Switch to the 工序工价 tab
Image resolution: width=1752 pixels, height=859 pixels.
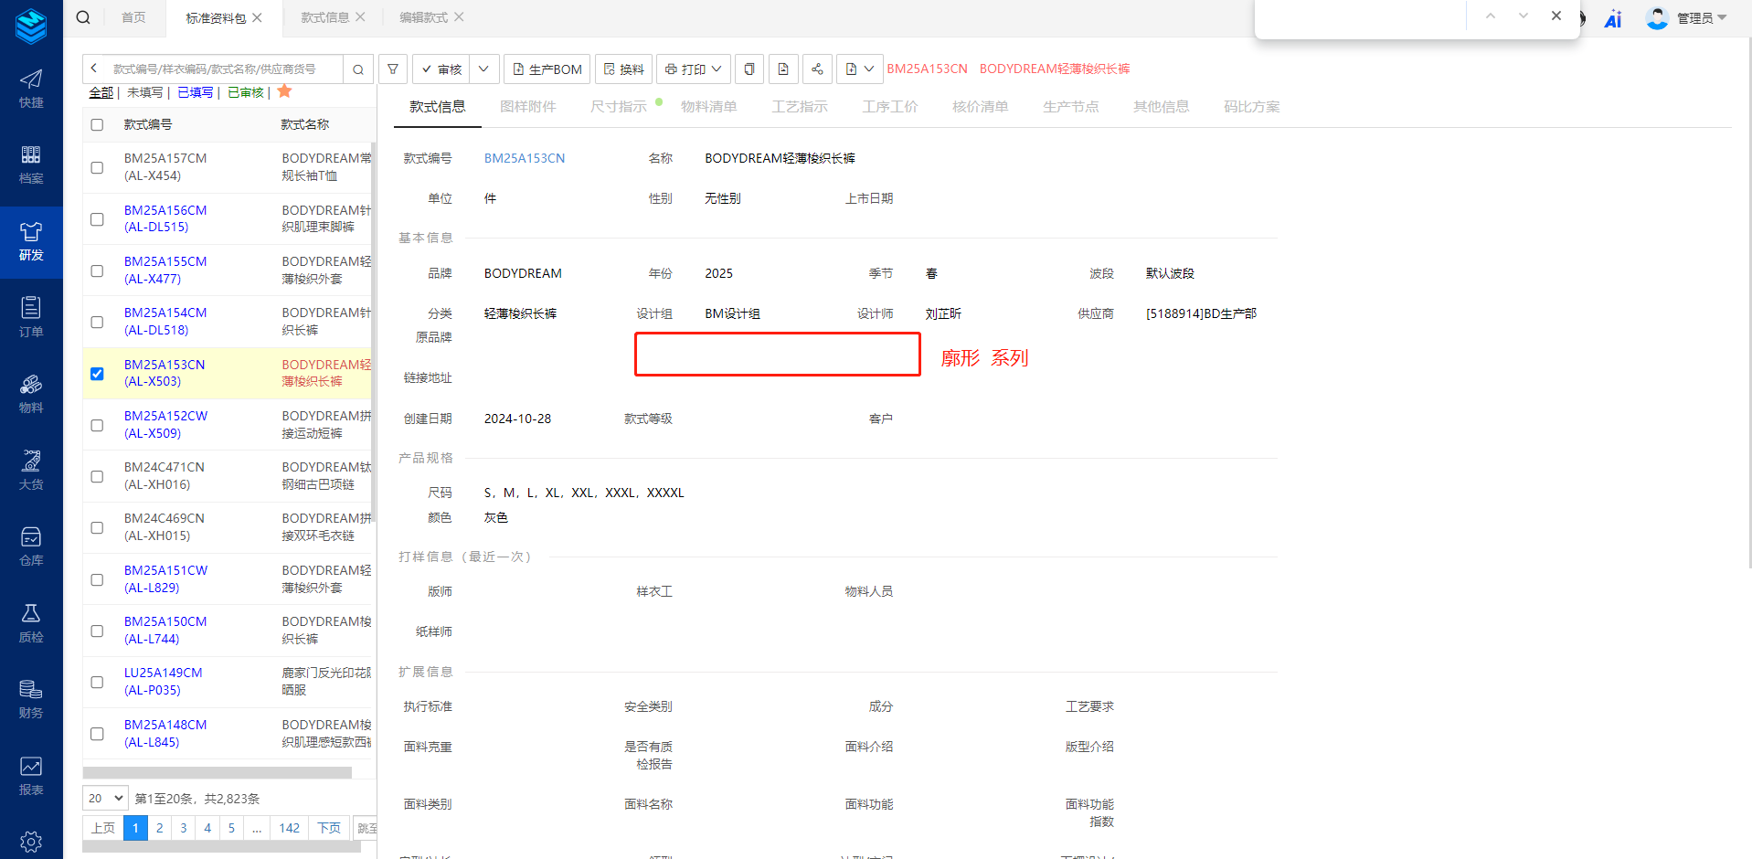[x=889, y=107]
